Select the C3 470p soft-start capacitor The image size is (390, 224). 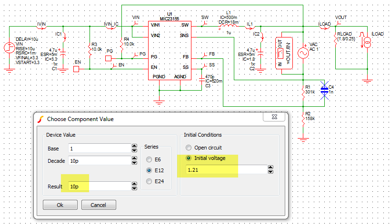coord(202,80)
